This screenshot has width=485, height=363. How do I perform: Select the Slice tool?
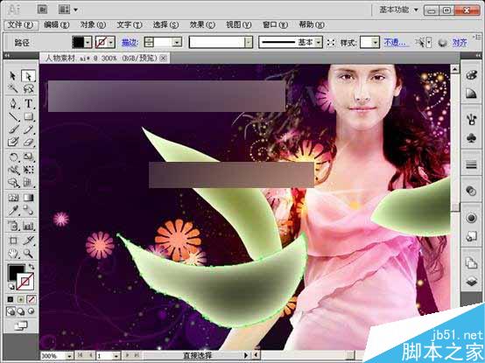click(x=28, y=241)
